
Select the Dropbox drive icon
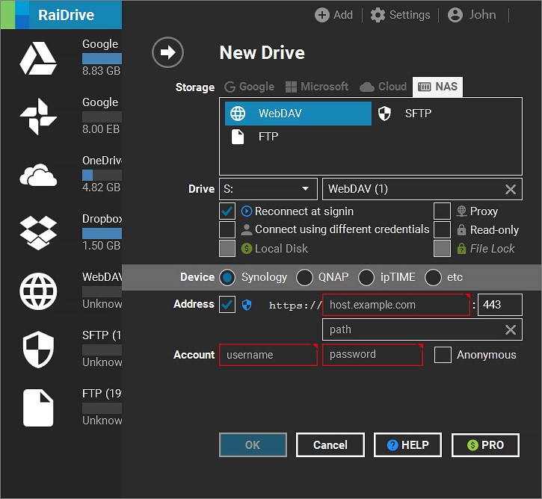(38, 233)
